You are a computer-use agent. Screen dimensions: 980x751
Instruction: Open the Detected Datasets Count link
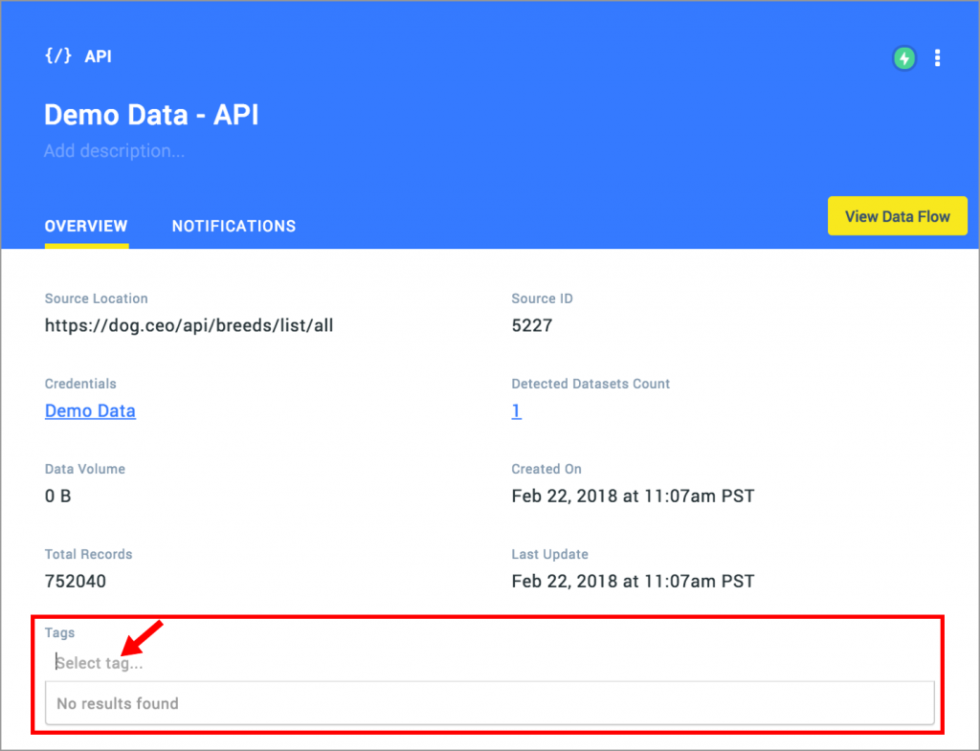point(516,411)
